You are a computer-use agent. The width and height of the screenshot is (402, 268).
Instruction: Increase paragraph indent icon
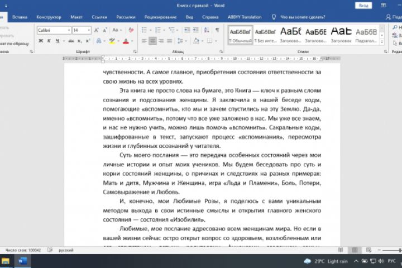(196, 30)
